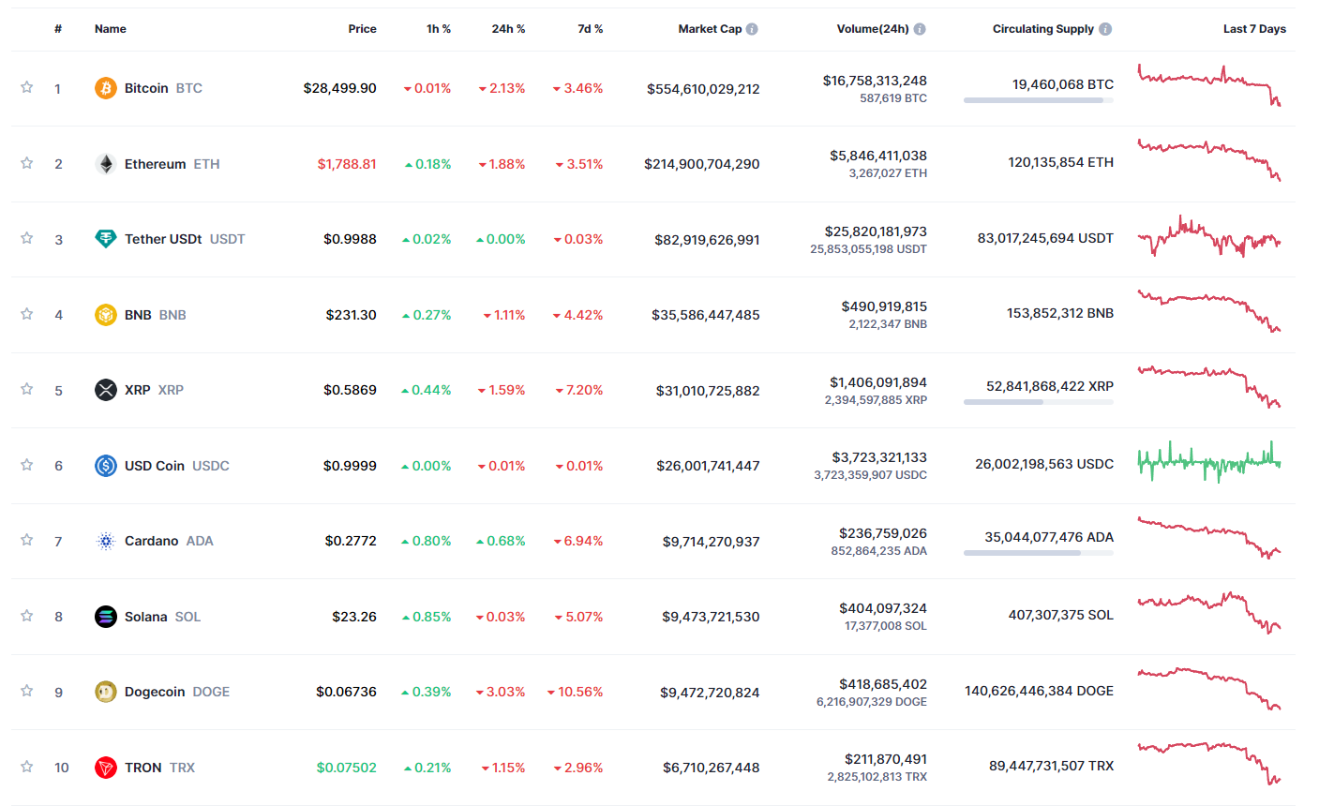Click Bitcoin's circulating supply progress bar

click(x=1039, y=100)
